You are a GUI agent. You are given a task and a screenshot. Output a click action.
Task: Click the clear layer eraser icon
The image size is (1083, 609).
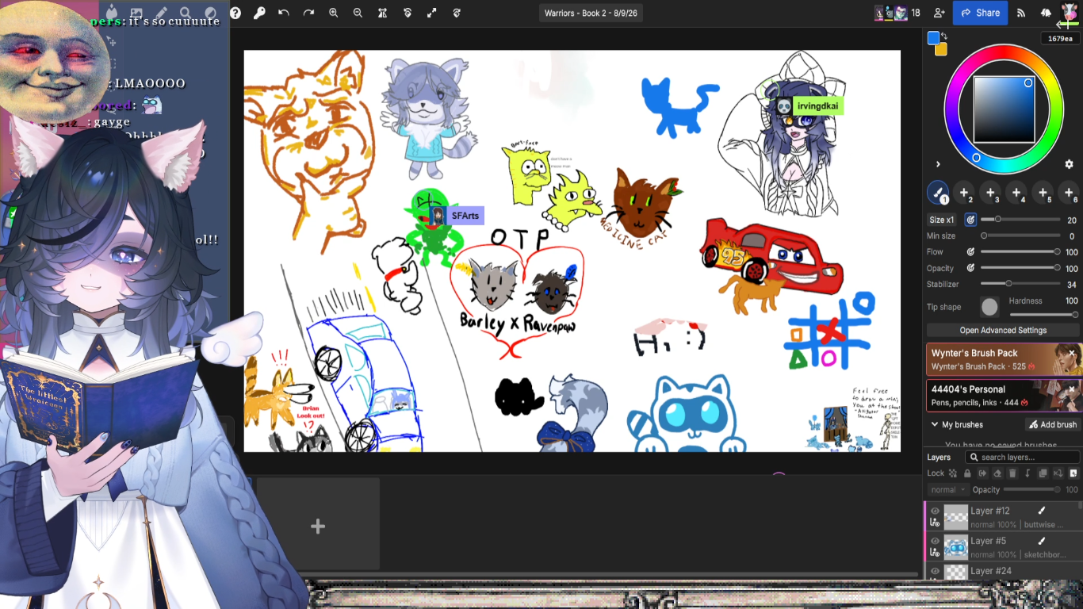[997, 473]
